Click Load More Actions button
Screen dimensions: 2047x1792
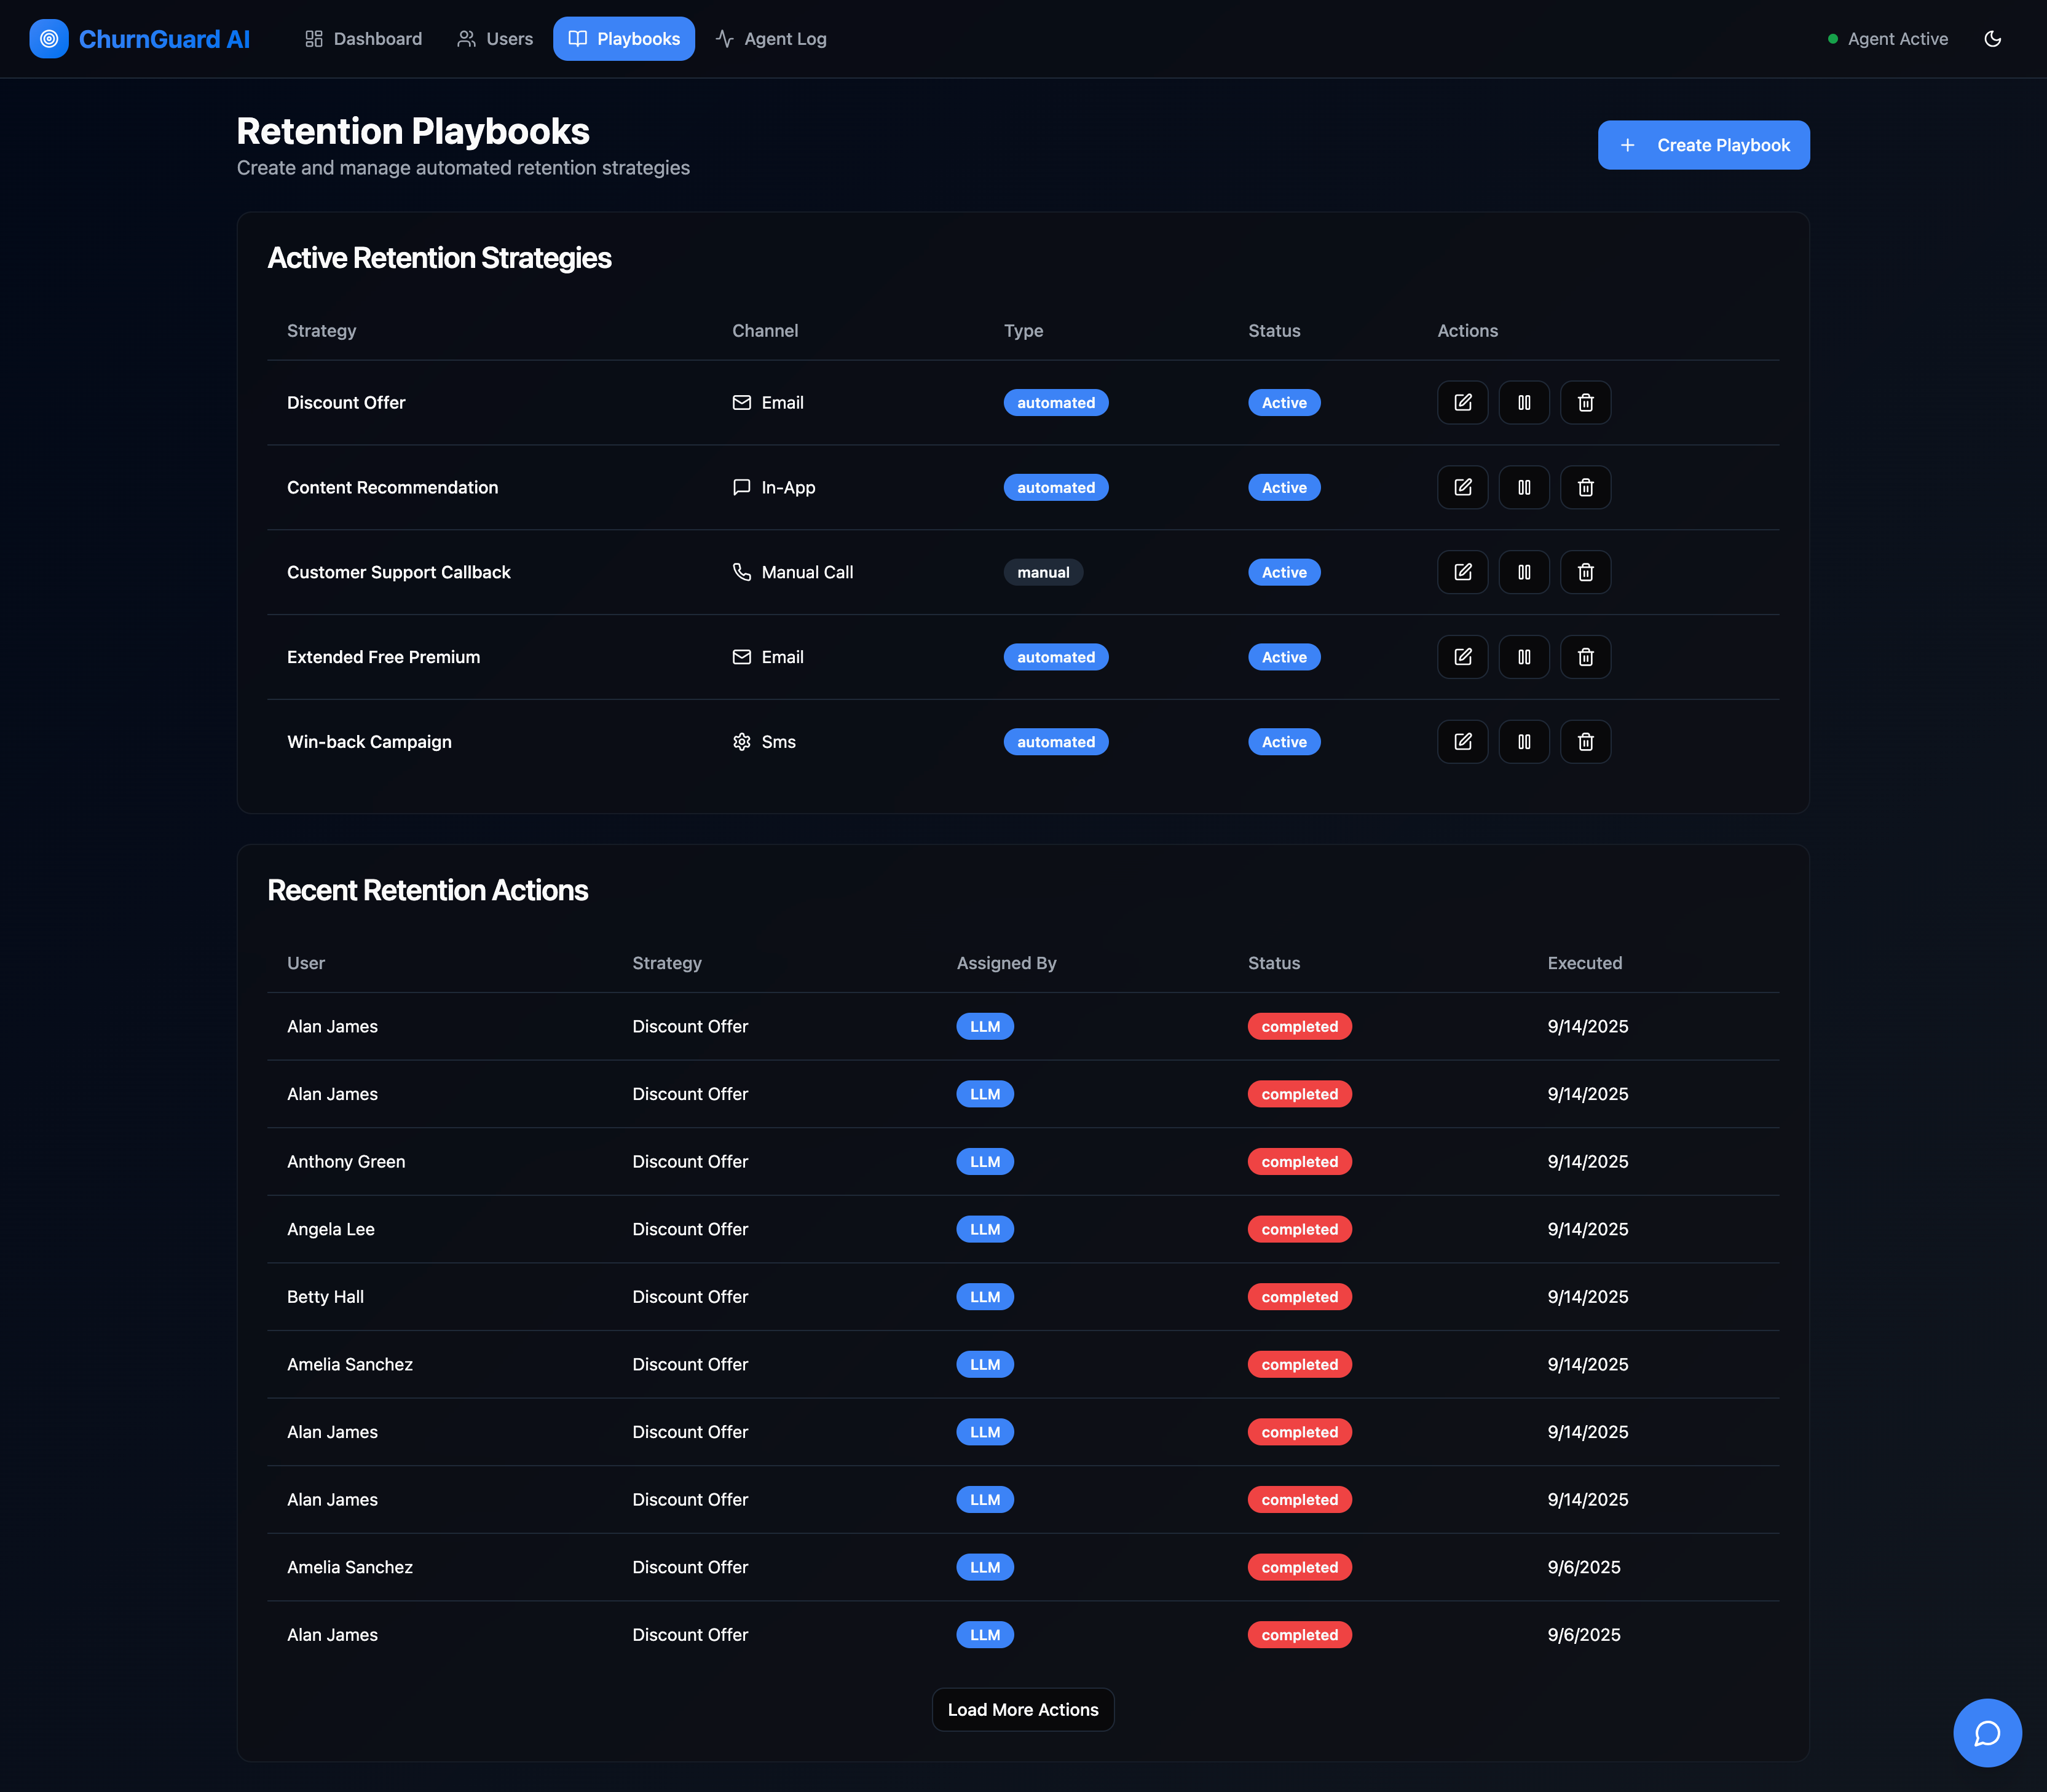(x=1022, y=1710)
